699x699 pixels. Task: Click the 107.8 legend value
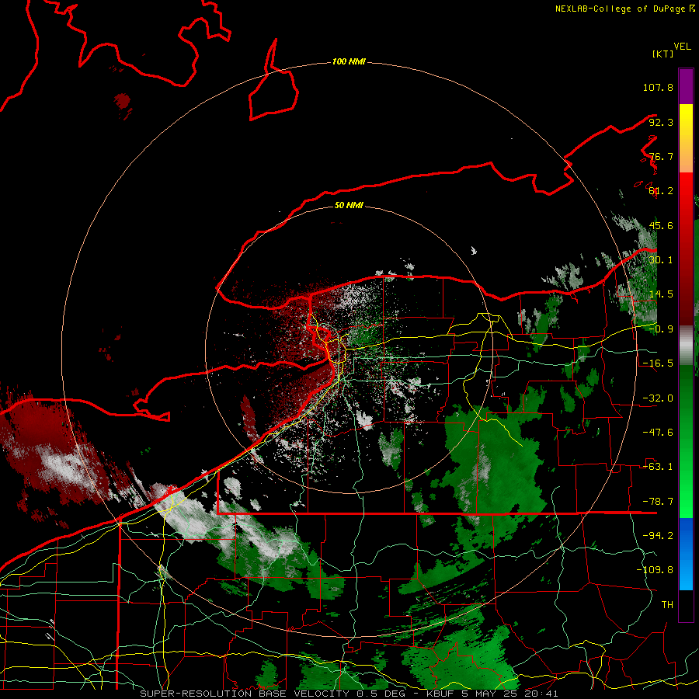pyautogui.click(x=658, y=87)
